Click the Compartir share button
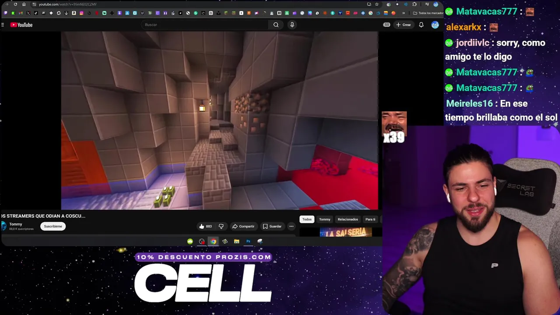560x315 pixels. [243, 226]
